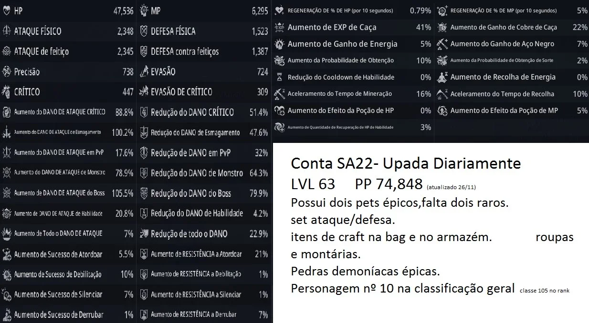Click the HP heart icon
This screenshot has height=323, width=589.
coord(7,10)
